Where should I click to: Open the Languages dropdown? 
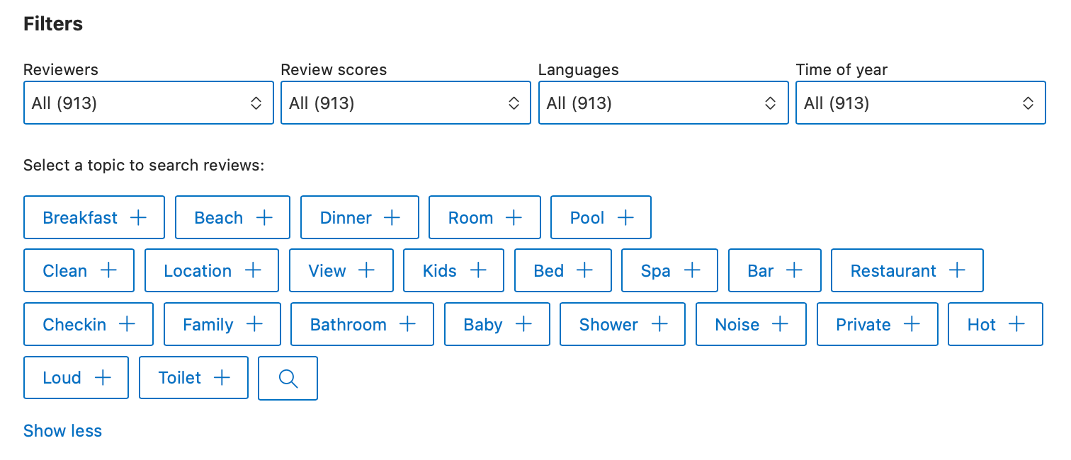[x=663, y=103]
